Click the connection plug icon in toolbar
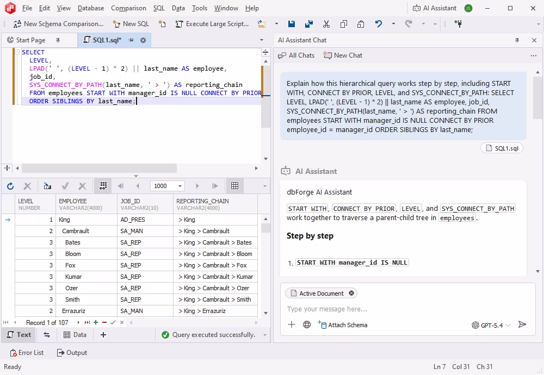The image size is (544, 375). (x=458, y=24)
